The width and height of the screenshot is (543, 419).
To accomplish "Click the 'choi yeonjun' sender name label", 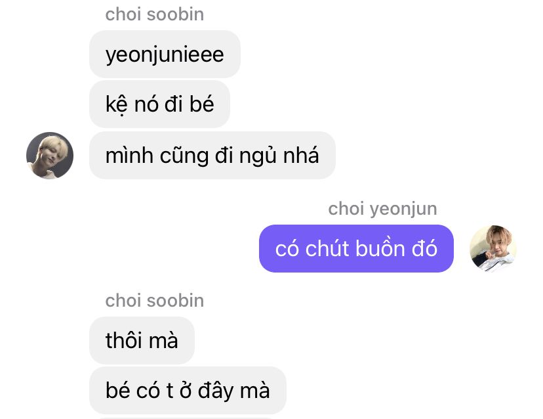I will [x=383, y=209].
